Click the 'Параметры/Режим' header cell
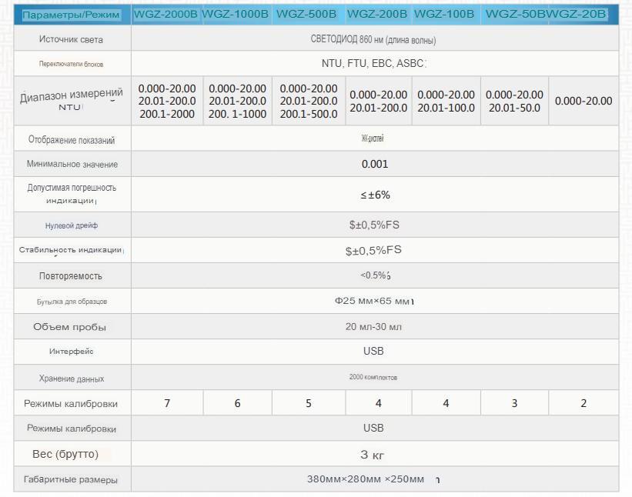 click(x=71, y=15)
